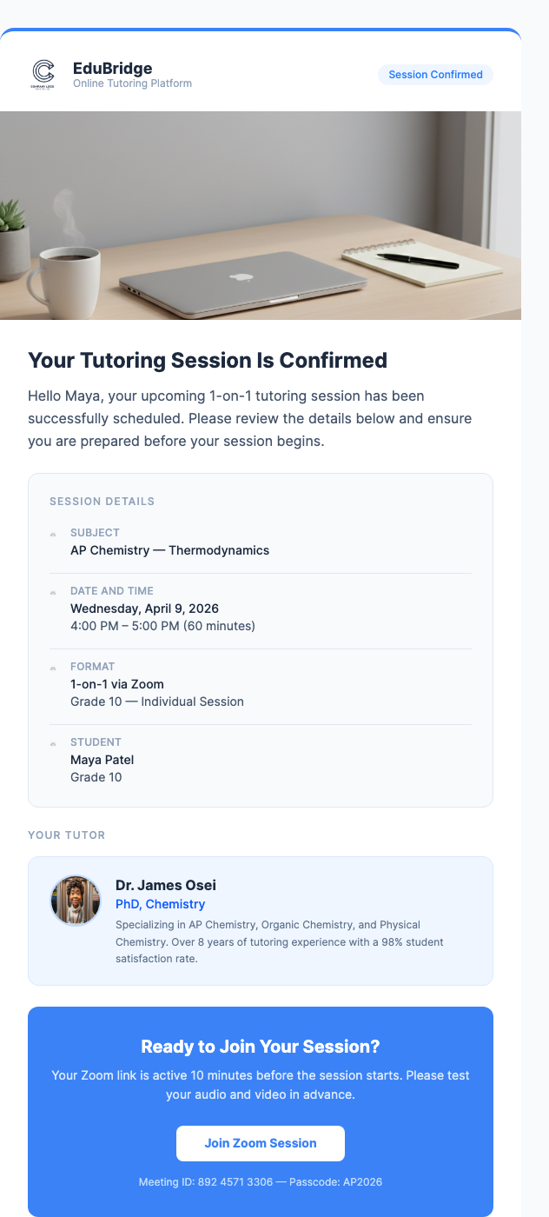Toggle the Session Details panel
Image resolution: width=549 pixels, height=1217 pixels.
(x=261, y=639)
